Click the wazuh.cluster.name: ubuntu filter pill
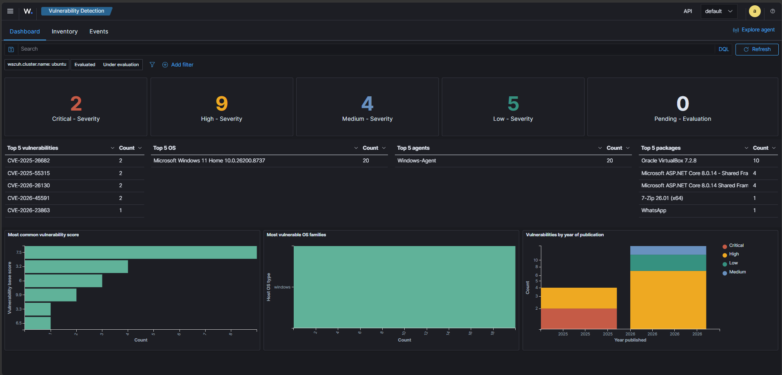Screen dimensions: 782x375 point(37,64)
